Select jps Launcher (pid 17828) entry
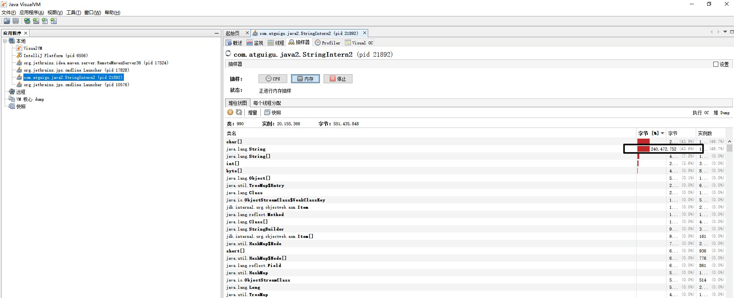This screenshot has width=734, height=298. pyautogui.click(x=76, y=70)
